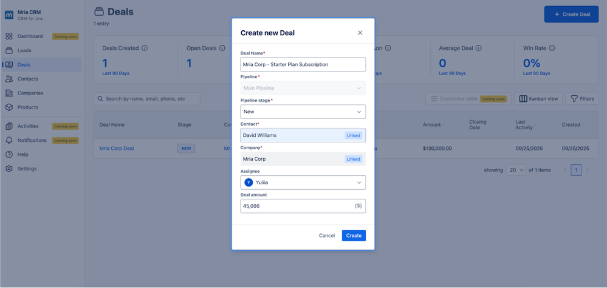
Task: Open the Mria Corp Deal link
Action: pos(117,148)
